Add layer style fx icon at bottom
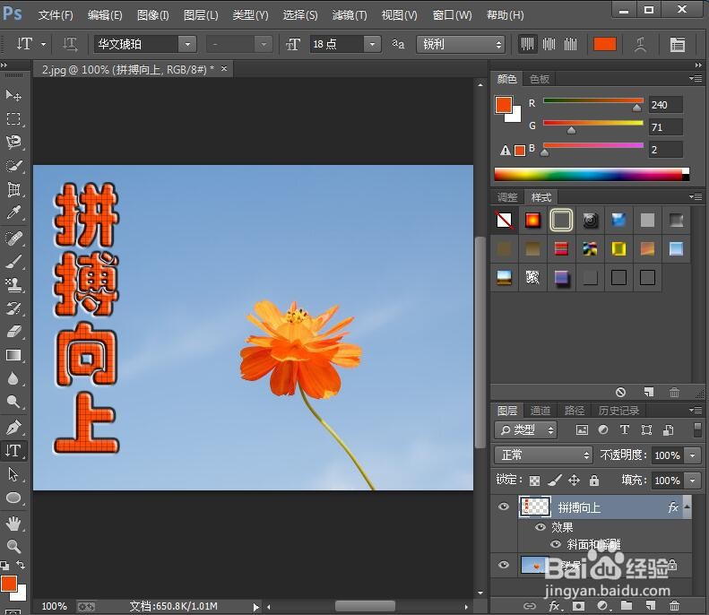Screen dimensions: 709x615 [555, 606]
